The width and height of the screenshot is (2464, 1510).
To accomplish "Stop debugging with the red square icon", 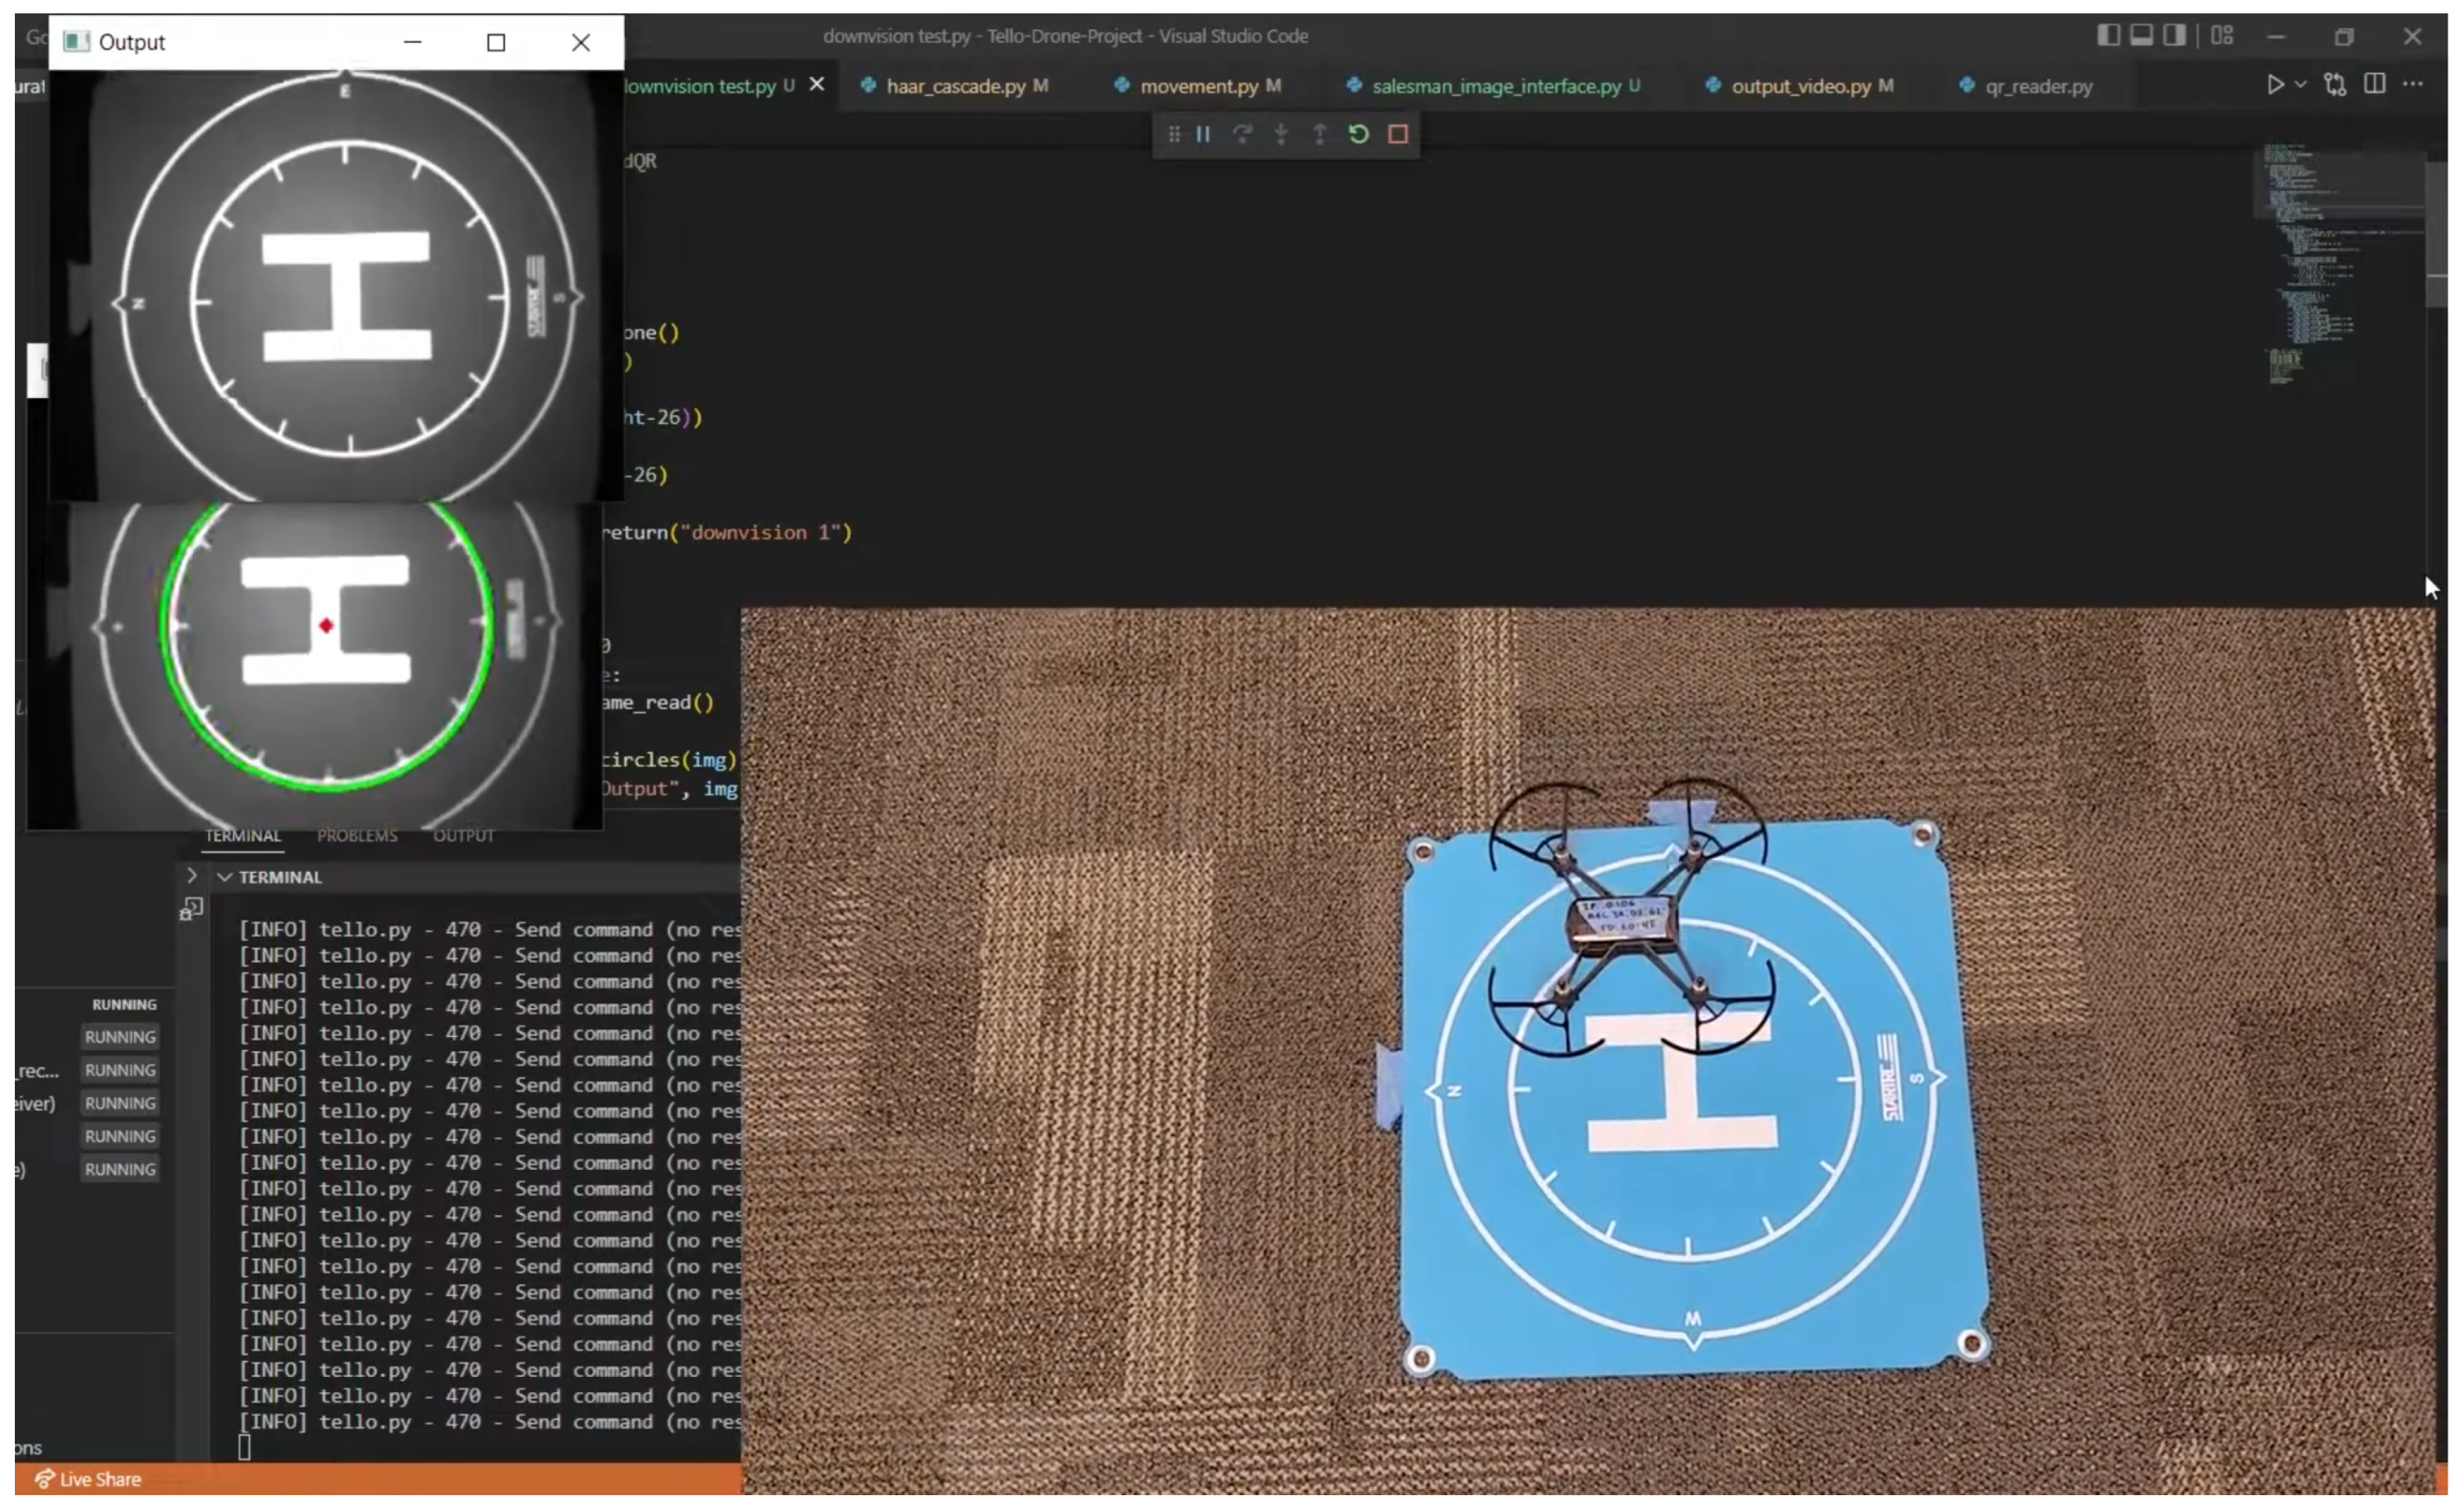I will (1398, 134).
